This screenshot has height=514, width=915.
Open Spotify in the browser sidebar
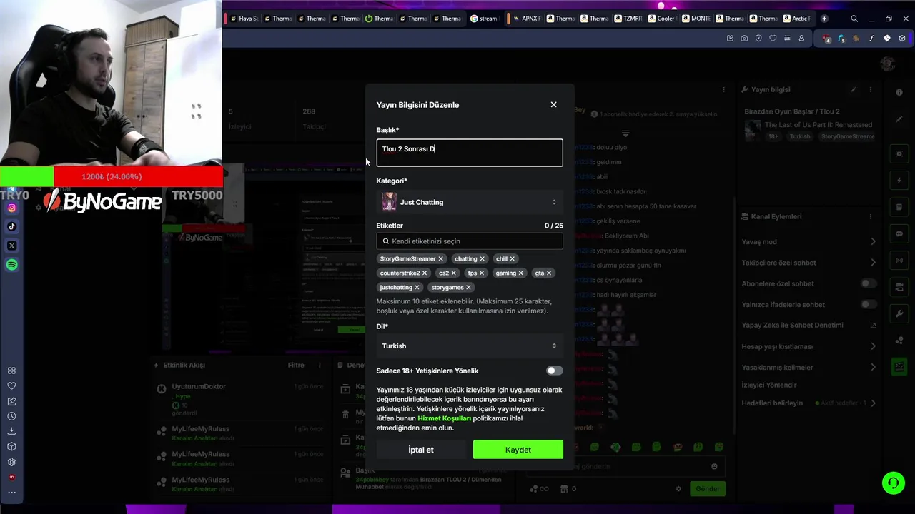coord(11,265)
